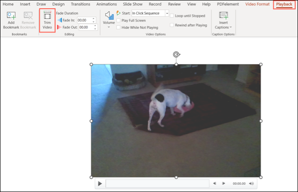Open the PDFelement tab
Viewport: 298px width, 192px height.
pos(228,4)
